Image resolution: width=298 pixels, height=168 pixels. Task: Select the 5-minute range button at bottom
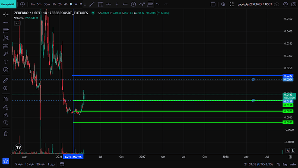coord(19,164)
